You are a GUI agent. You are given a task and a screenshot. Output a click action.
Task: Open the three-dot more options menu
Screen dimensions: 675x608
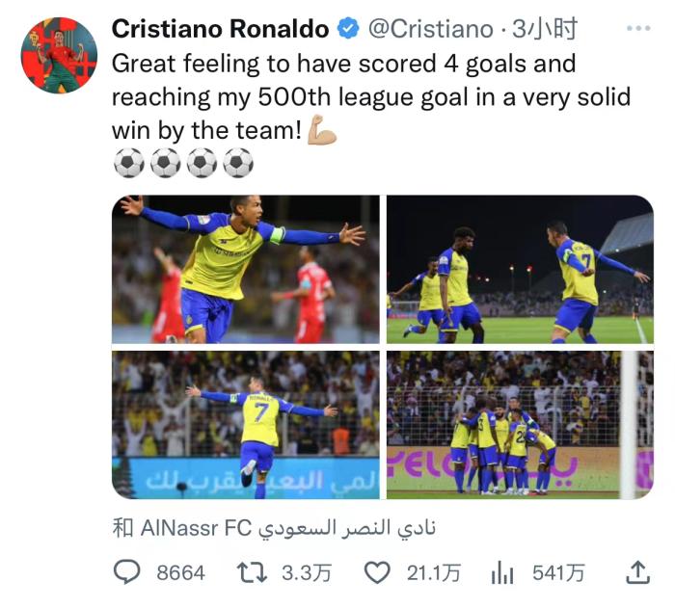point(637,29)
